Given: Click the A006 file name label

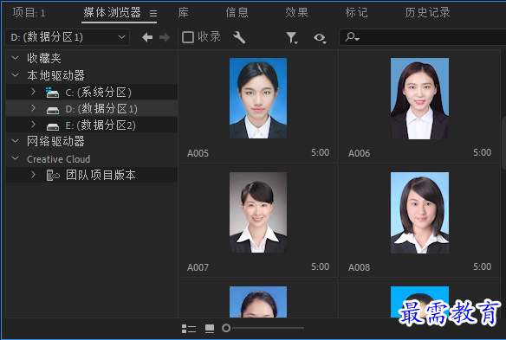Looking at the screenshot, I should click(x=359, y=153).
